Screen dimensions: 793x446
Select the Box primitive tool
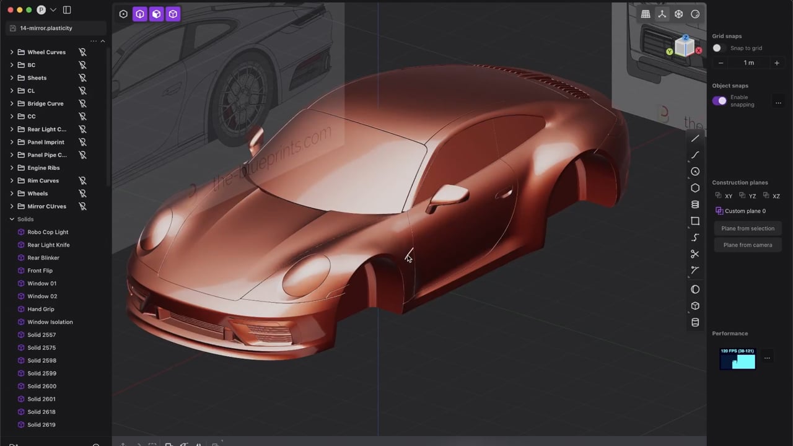(x=695, y=305)
